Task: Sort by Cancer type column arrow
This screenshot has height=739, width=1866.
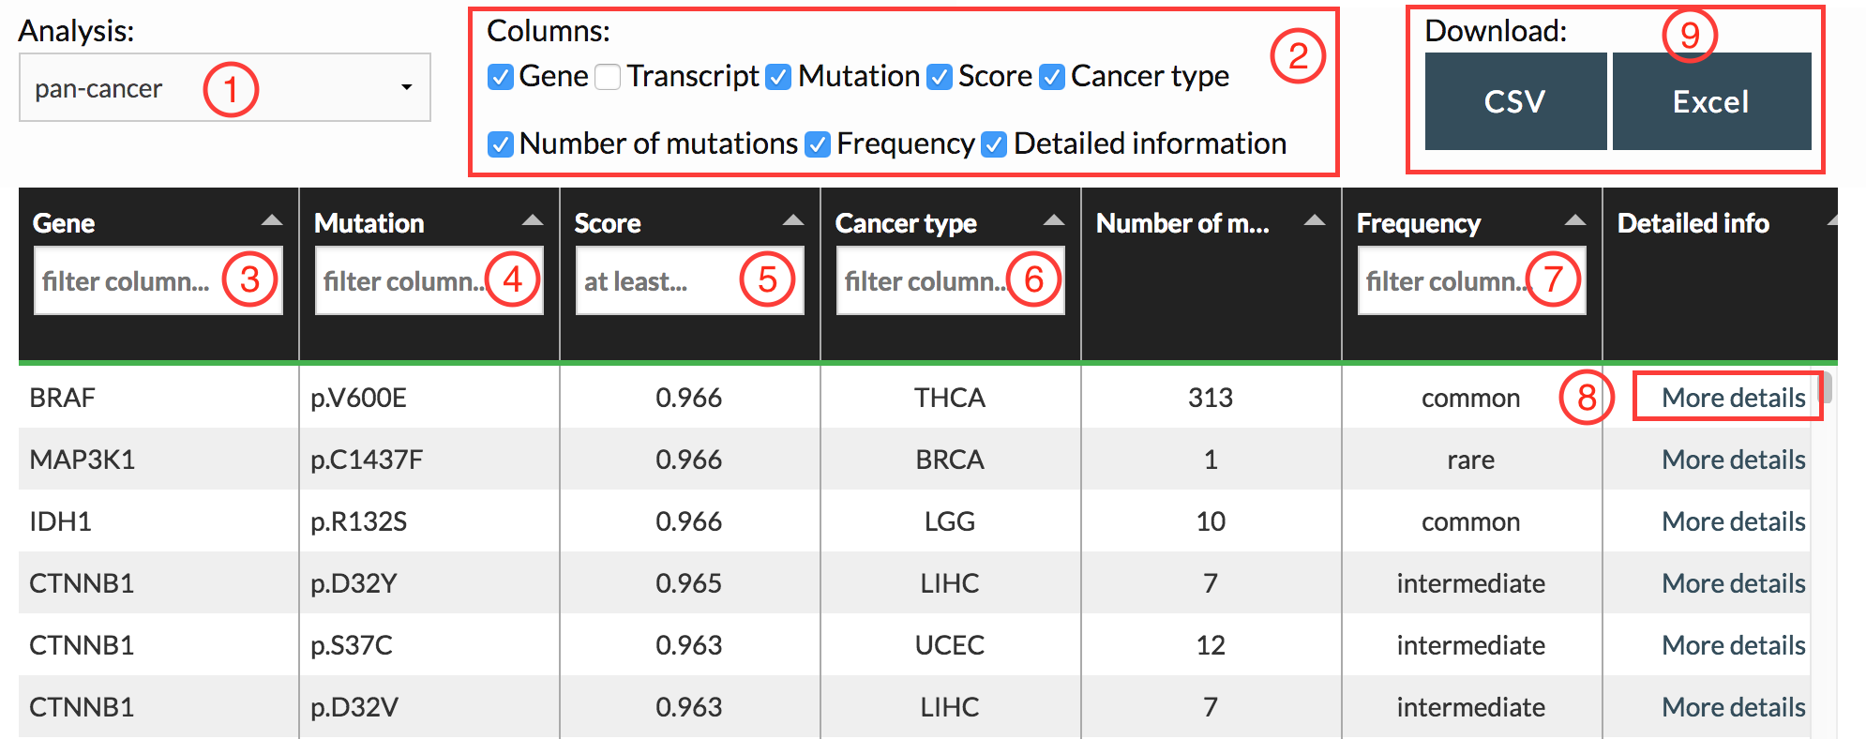Action: pos(1054,220)
